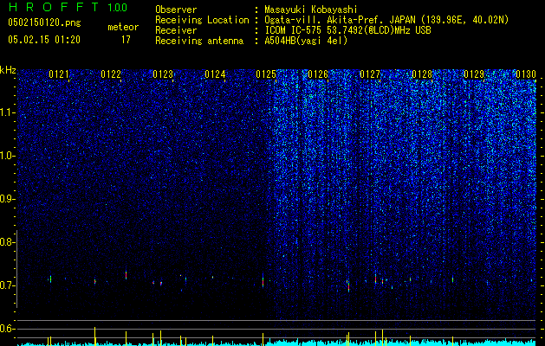Click the meteor echo streak at 0125

point(263,280)
